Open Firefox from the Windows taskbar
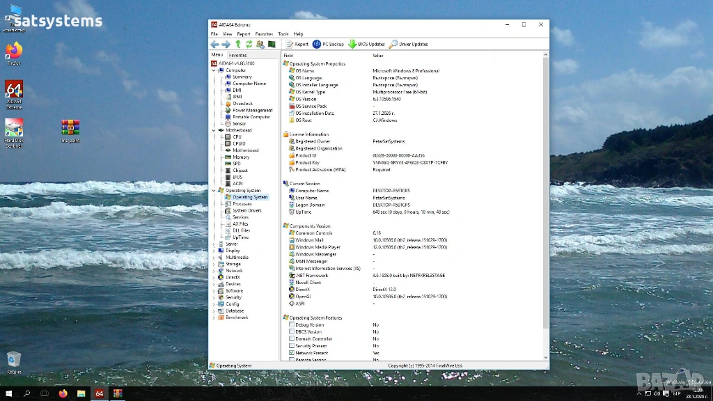Image resolution: width=713 pixels, height=401 pixels. tap(63, 393)
